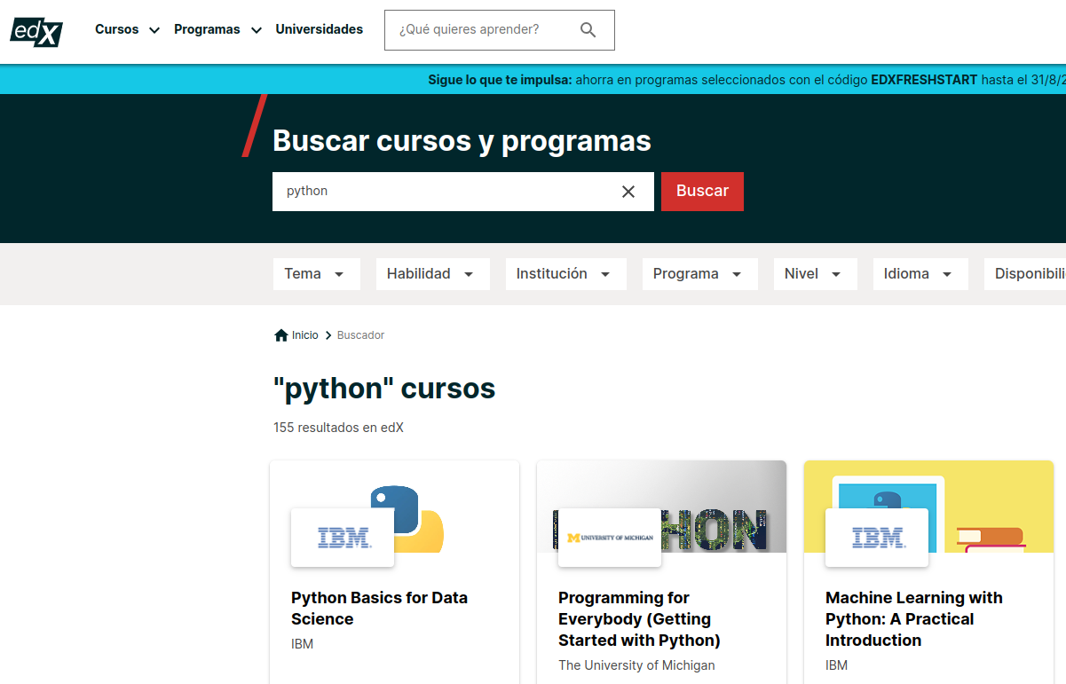The image size is (1066, 684).
Task: Click the magnifying glass search icon
Action: [x=588, y=29]
